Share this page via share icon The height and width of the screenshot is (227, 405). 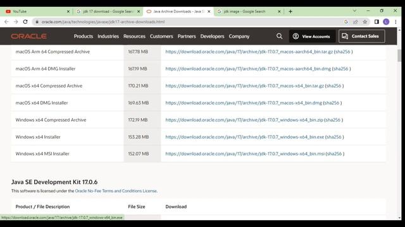(x=356, y=22)
